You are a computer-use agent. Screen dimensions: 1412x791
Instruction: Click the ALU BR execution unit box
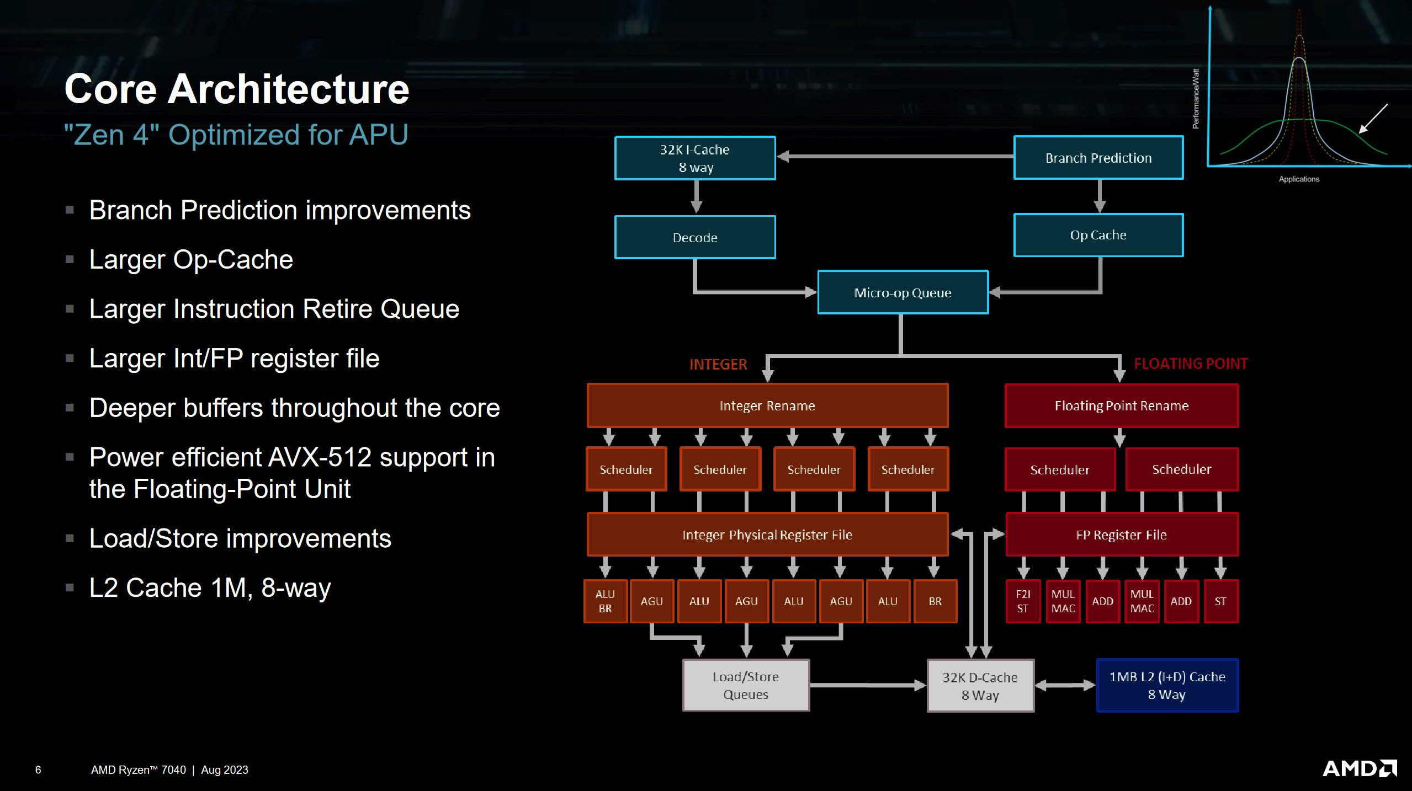point(605,601)
